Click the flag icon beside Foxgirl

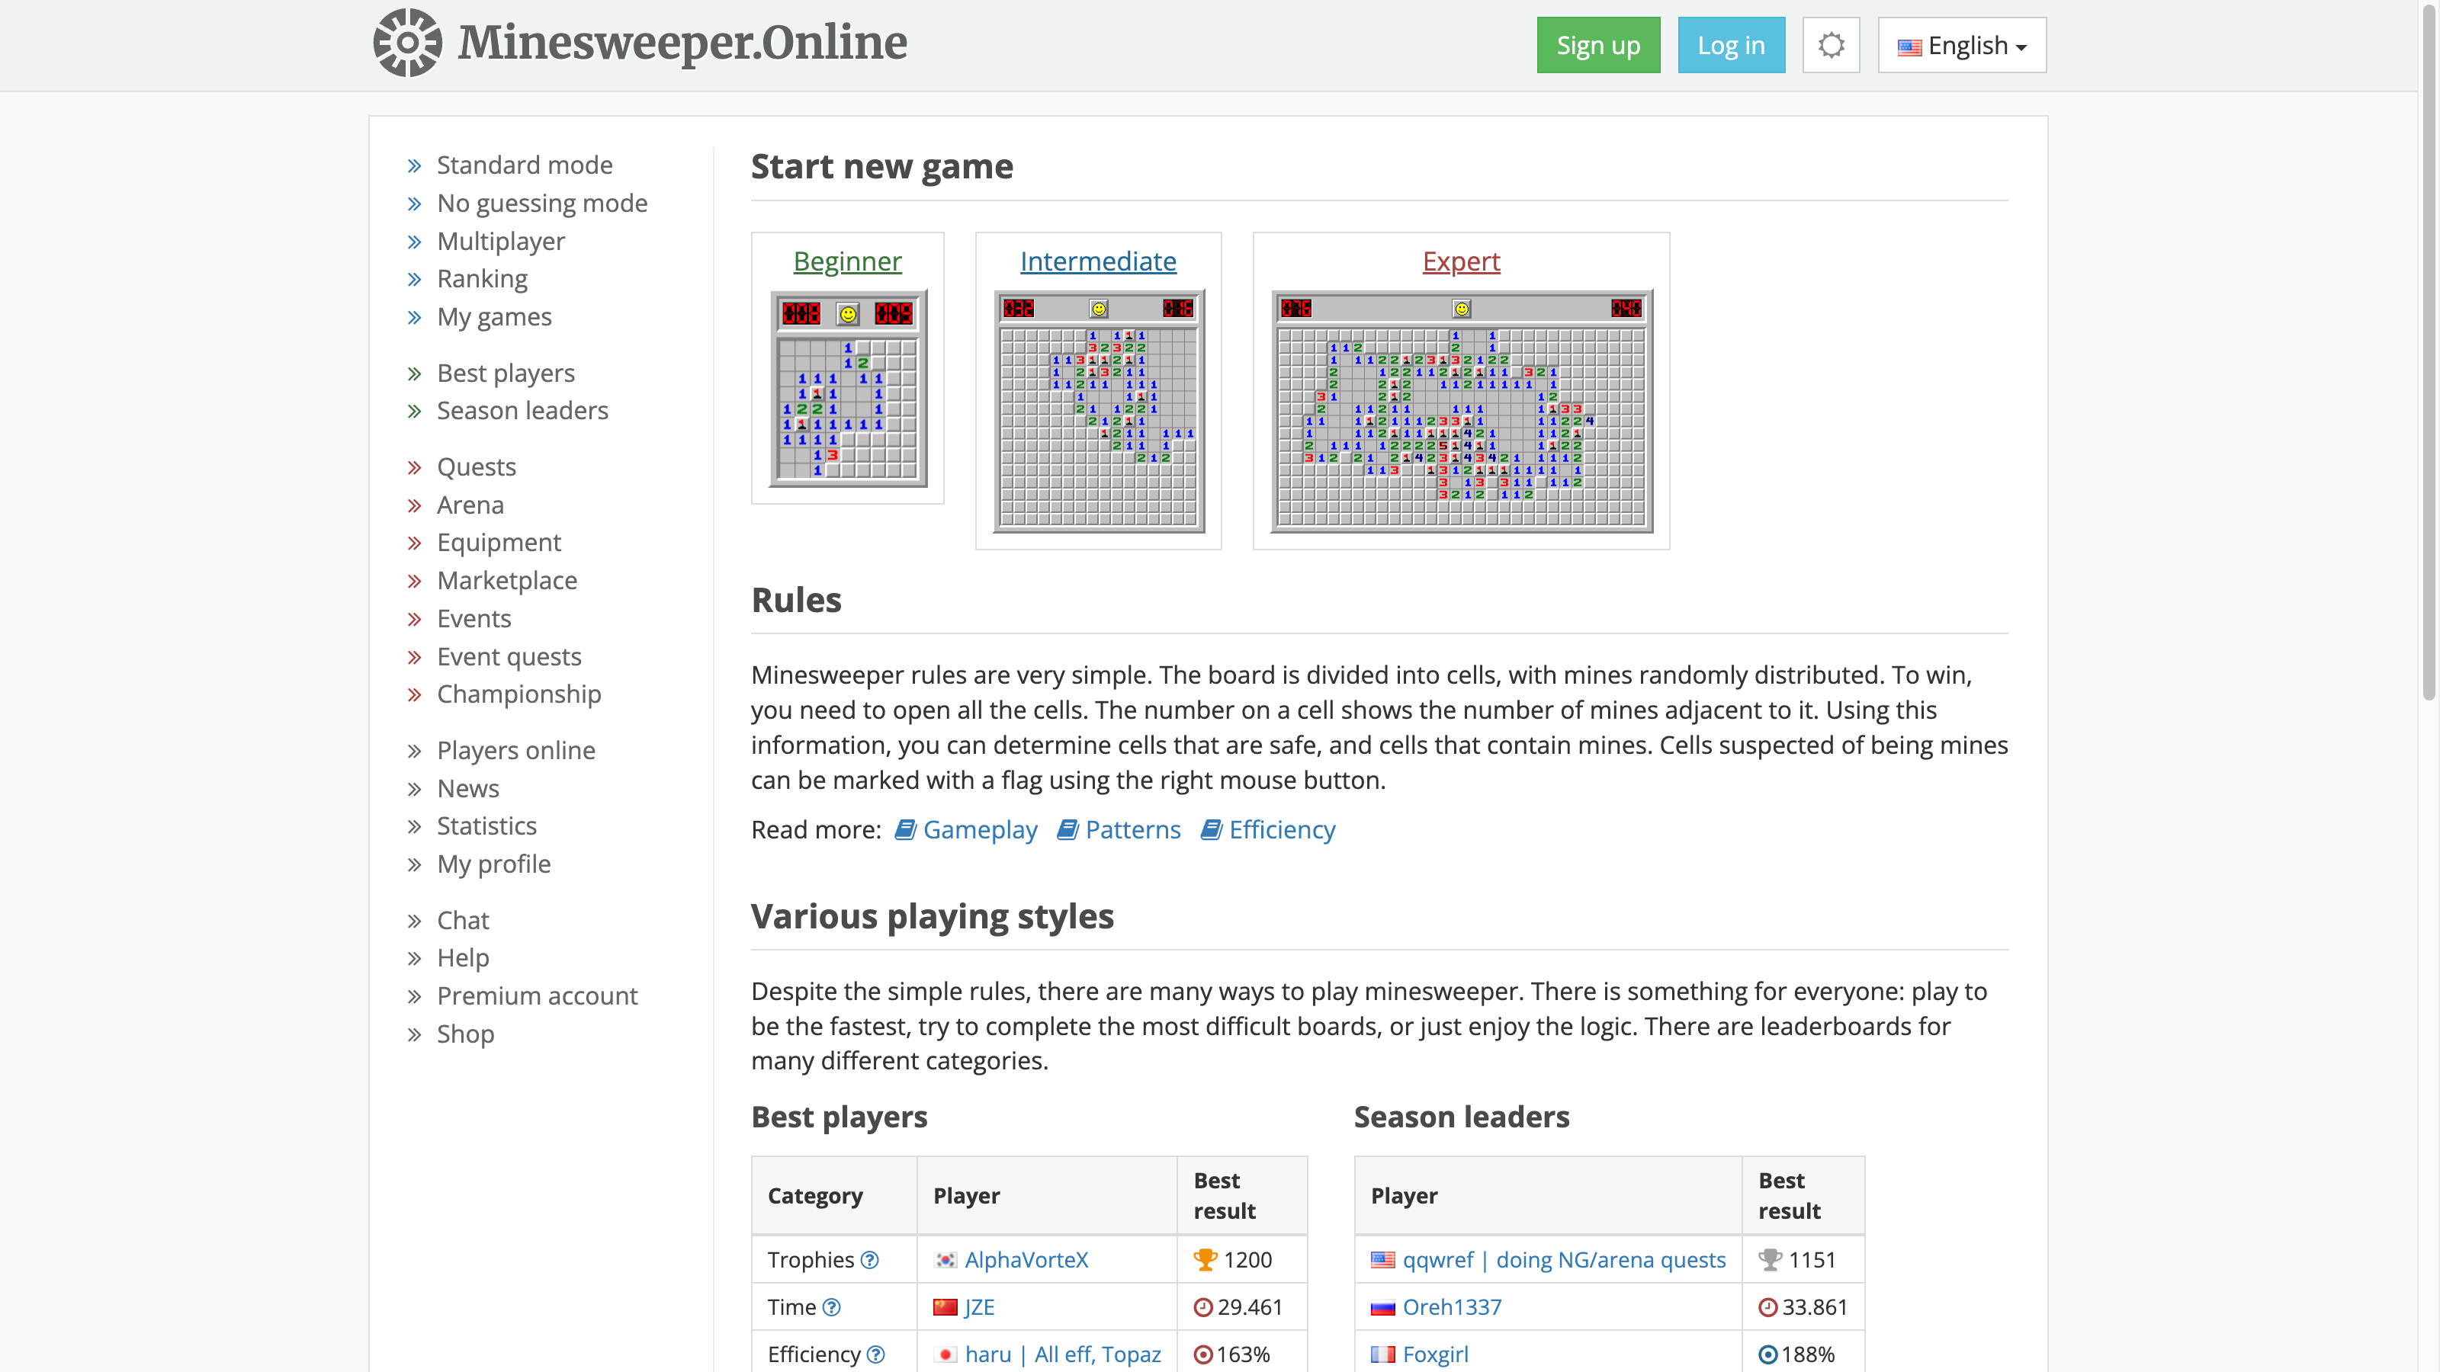(x=1383, y=1354)
